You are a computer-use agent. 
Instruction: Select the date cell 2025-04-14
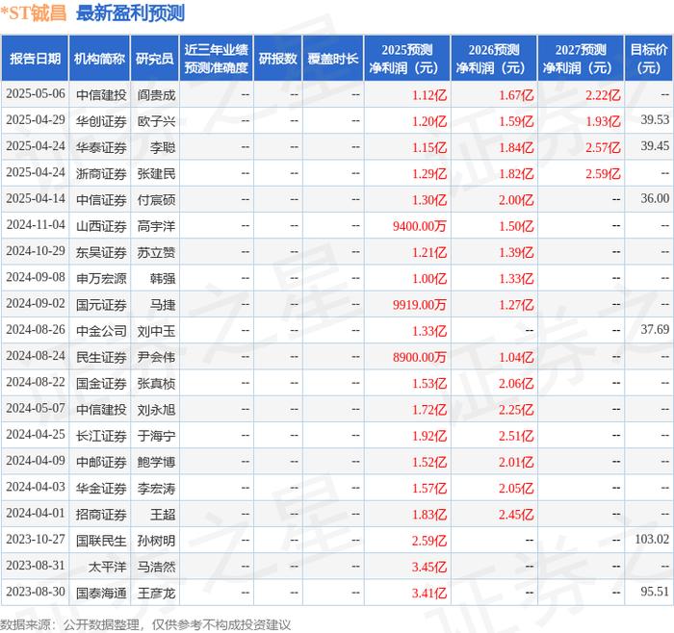click(x=36, y=199)
